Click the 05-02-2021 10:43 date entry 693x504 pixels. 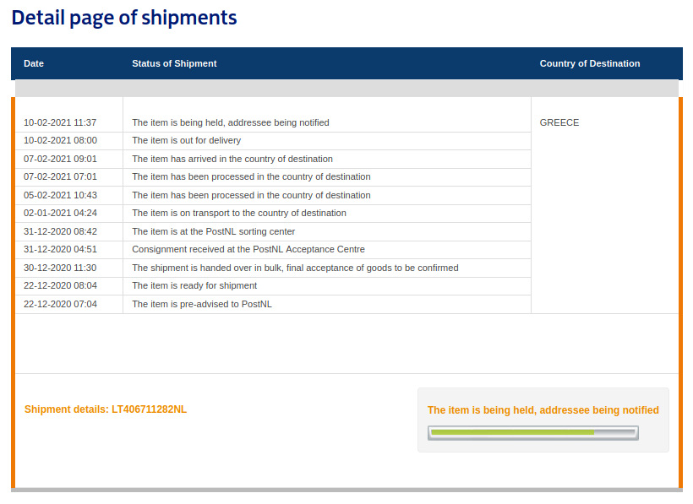pyautogui.click(x=60, y=195)
